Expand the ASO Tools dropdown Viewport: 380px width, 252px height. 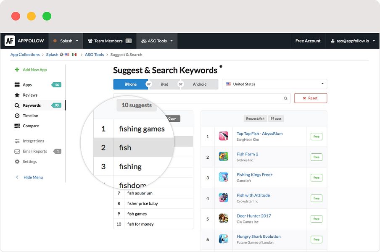coord(157,40)
